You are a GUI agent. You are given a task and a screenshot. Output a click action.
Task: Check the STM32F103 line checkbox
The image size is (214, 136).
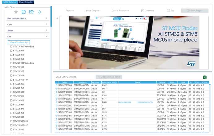click(11, 76)
